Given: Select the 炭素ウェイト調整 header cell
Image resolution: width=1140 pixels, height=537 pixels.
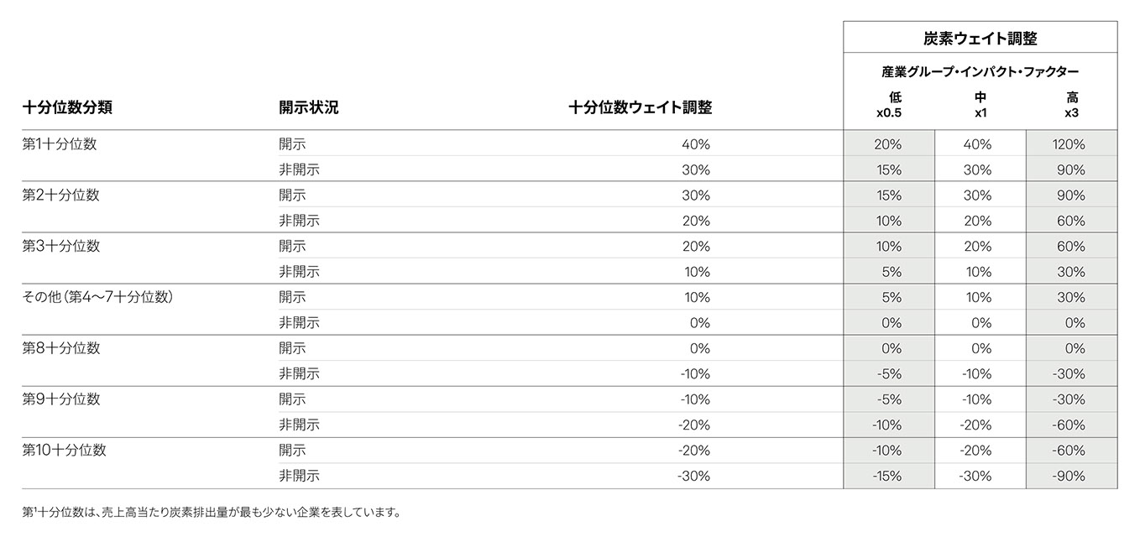Looking at the screenshot, I should point(980,39).
